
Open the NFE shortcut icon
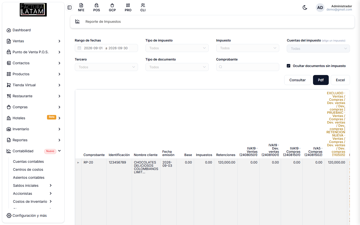(81, 7)
